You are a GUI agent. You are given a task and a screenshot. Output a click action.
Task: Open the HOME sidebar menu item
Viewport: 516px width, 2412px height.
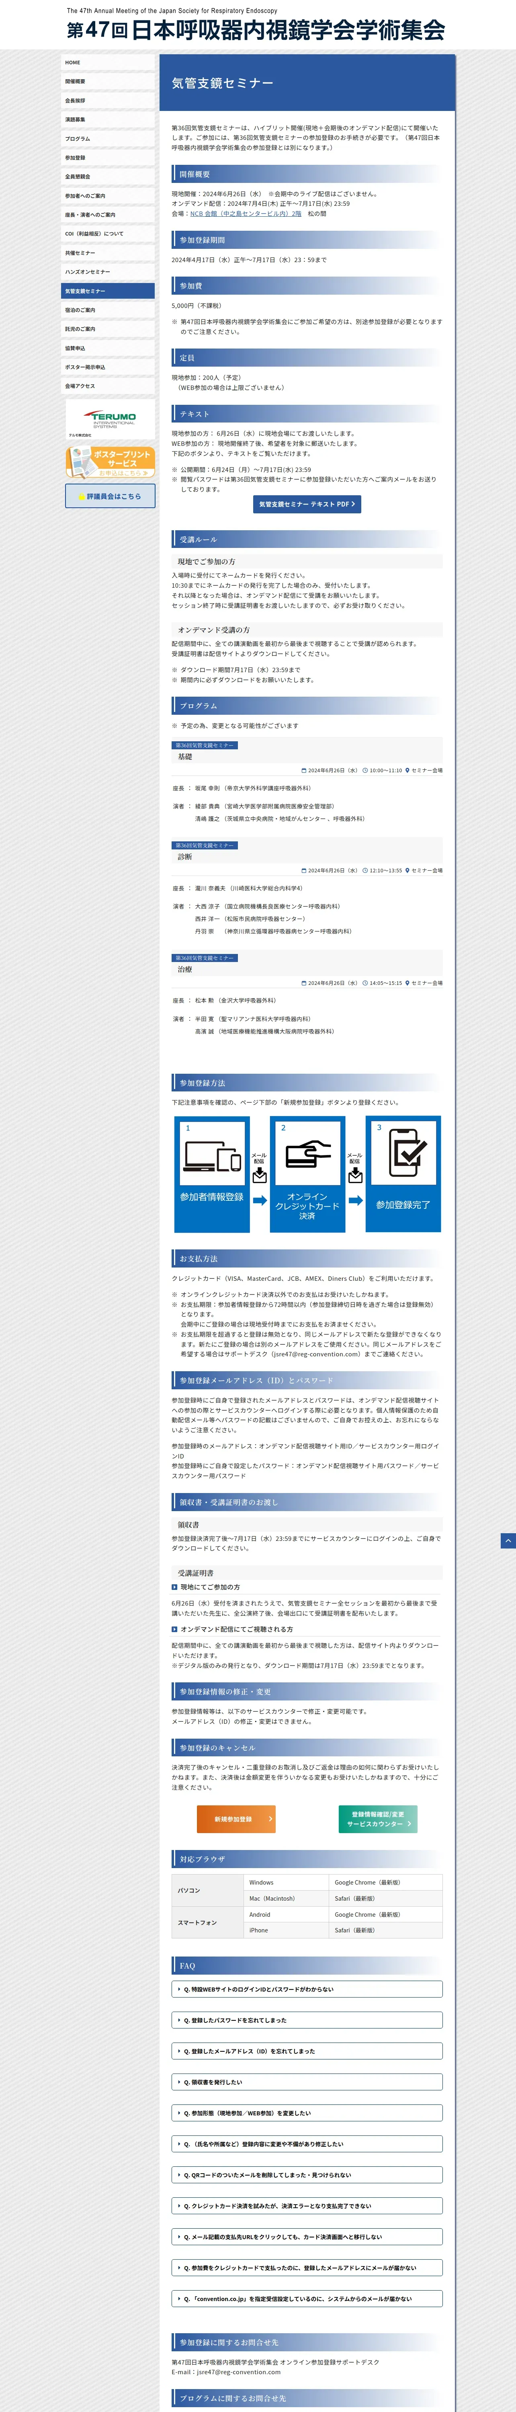[x=108, y=63]
